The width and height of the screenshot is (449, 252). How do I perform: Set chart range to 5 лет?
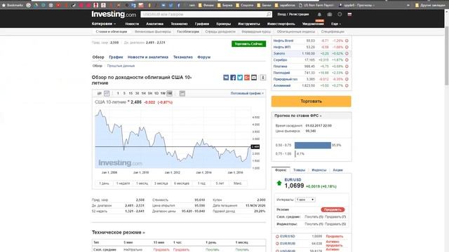click(220, 183)
